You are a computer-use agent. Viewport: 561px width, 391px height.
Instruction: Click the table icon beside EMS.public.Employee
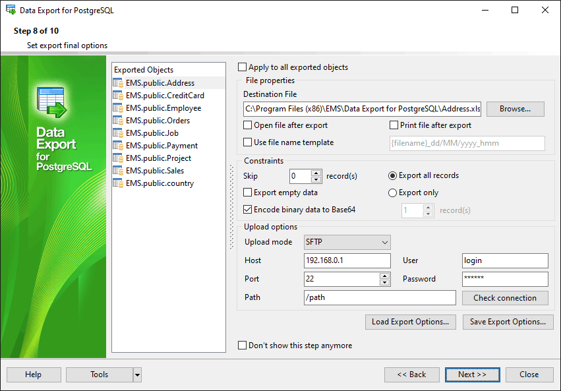coord(118,108)
